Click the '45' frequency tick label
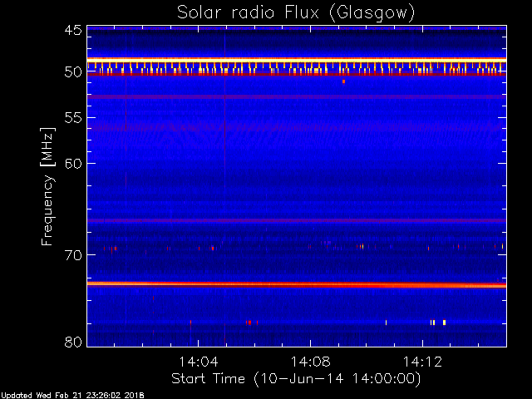Viewport: 532px width, 399px height. pyautogui.click(x=73, y=30)
